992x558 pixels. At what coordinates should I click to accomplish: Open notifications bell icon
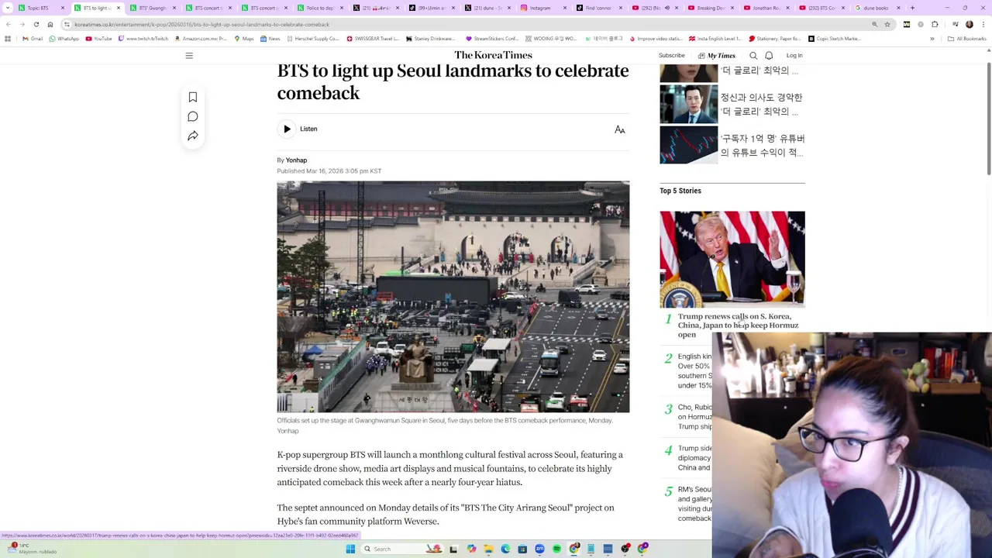[x=769, y=56]
